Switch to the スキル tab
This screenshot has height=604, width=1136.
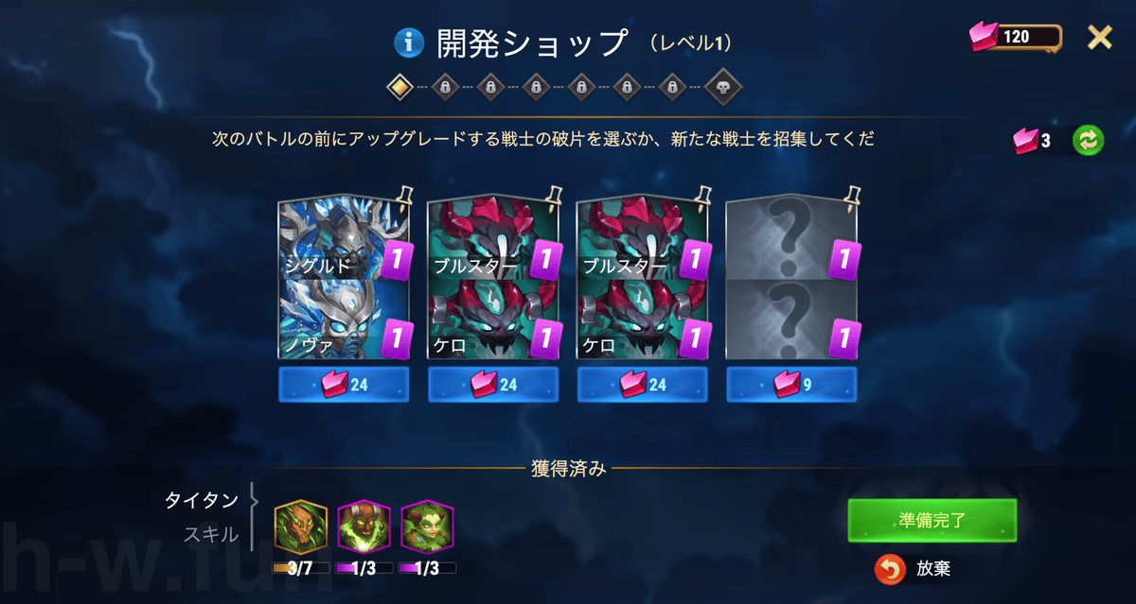pos(211,535)
